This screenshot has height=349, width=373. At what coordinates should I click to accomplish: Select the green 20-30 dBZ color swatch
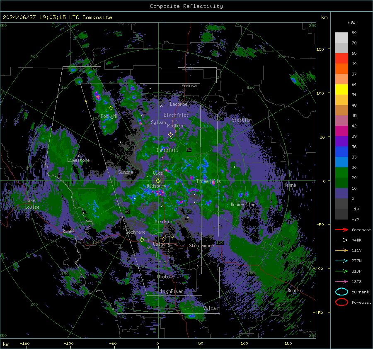[x=342, y=172]
